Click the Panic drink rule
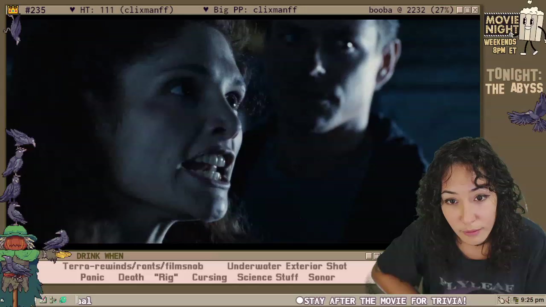The height and width of the screenshot is (307, 546). point(92,277)
